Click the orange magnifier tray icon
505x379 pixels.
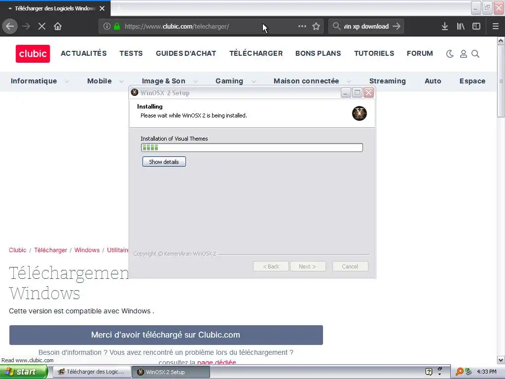point(459,372)
